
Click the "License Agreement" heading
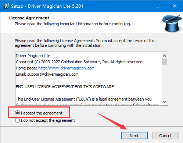point(29,18)
